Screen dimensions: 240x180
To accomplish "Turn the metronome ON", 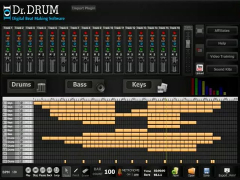I will pyautogui.click(x=128, y=174).
